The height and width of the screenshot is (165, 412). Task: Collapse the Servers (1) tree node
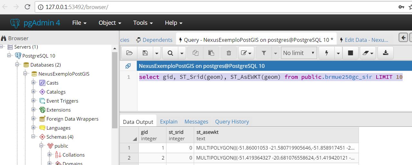tap(2, 47)
